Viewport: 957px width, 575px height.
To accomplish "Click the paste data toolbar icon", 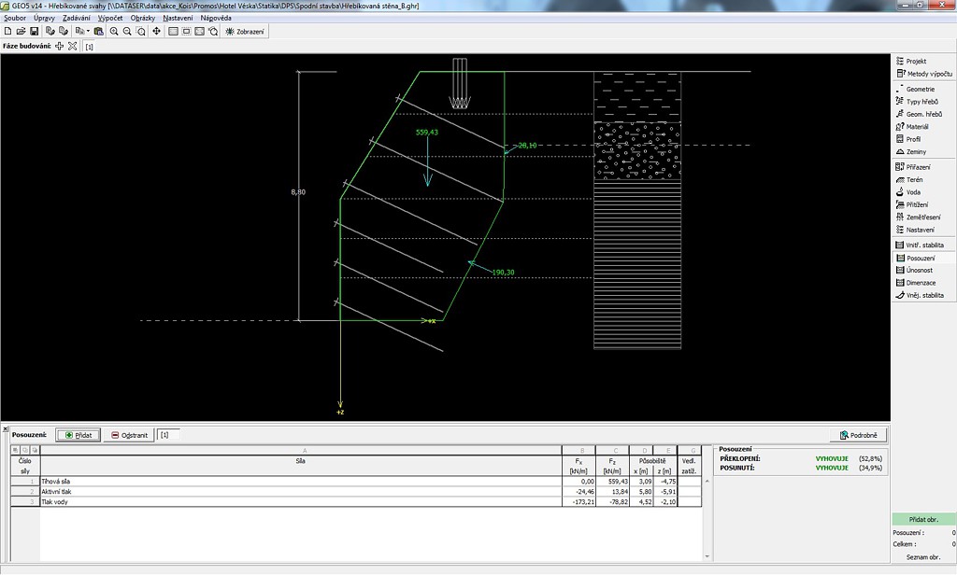I will 98,31.
